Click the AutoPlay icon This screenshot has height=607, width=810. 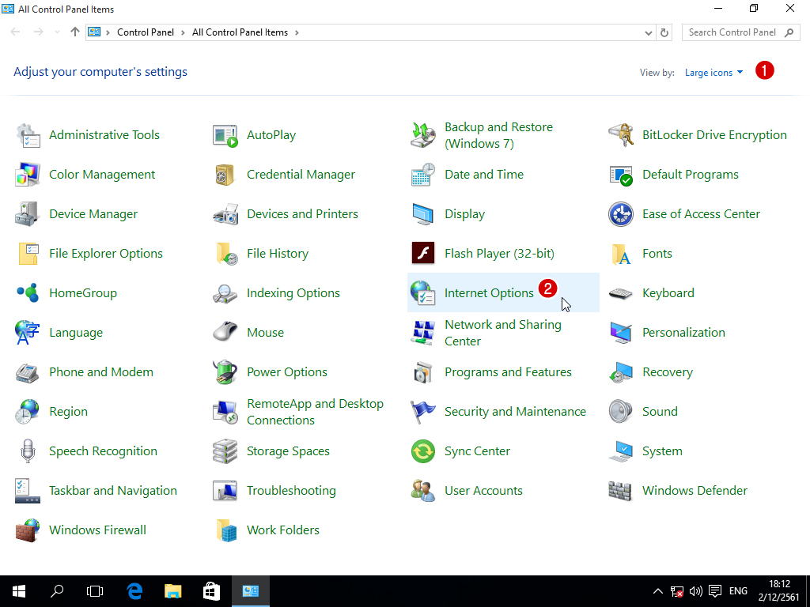point(225,135)
